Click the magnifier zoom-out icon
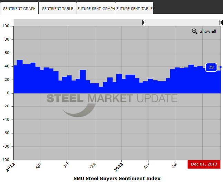The height and width of the screenshot is (182, 223). tap(195, 31)
